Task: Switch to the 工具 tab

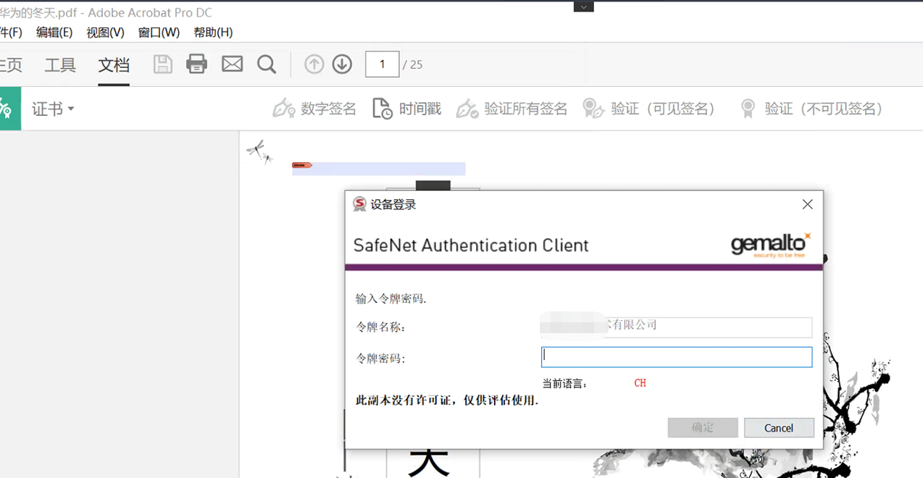Action: tap(60, 64)
